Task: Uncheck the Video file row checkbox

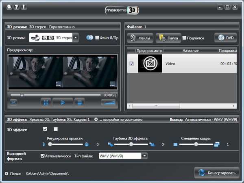Action: 131,64
